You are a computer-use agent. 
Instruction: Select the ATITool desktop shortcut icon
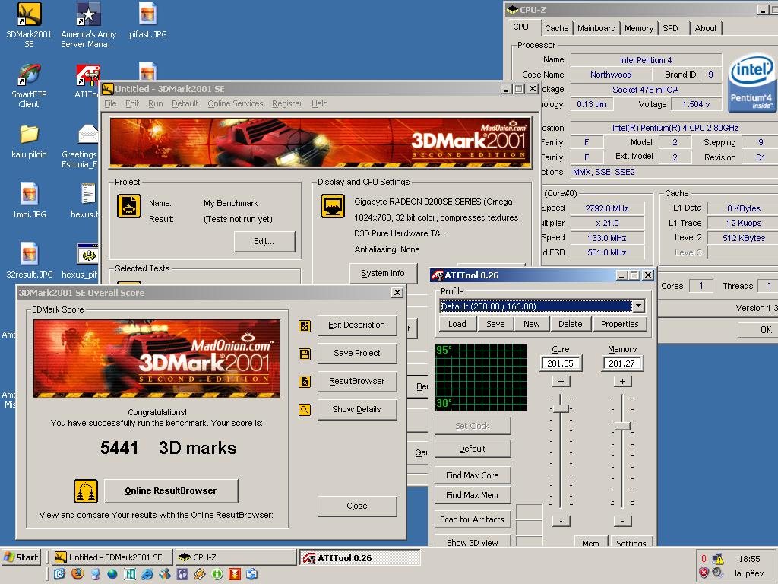tap(87, 75)
